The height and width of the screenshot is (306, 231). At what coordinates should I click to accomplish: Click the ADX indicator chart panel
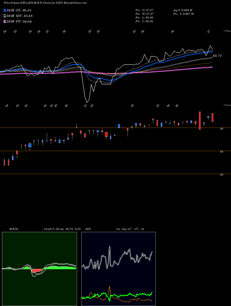(x=118, y=269)
